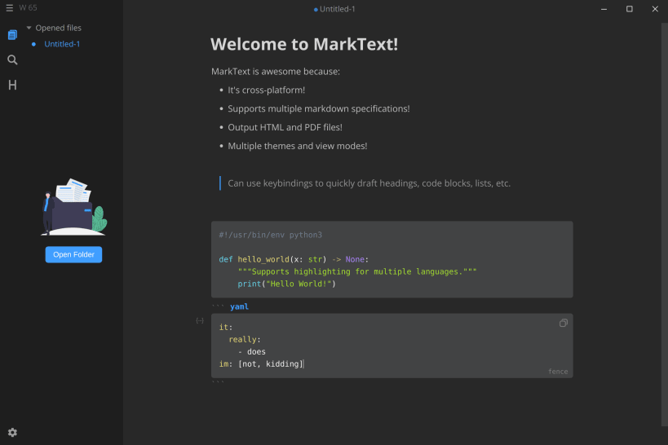Click inside the Python code block
Screen dimensions: 668x445
tap(392, 259)
